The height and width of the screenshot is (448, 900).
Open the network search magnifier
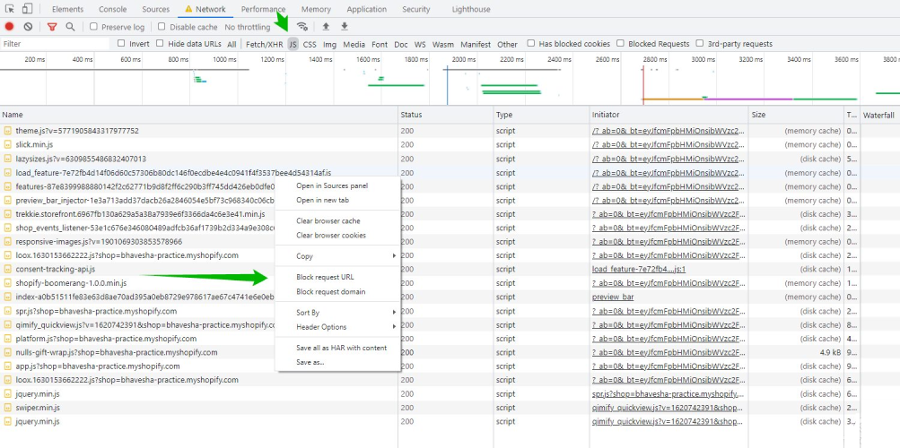[70, 27]
